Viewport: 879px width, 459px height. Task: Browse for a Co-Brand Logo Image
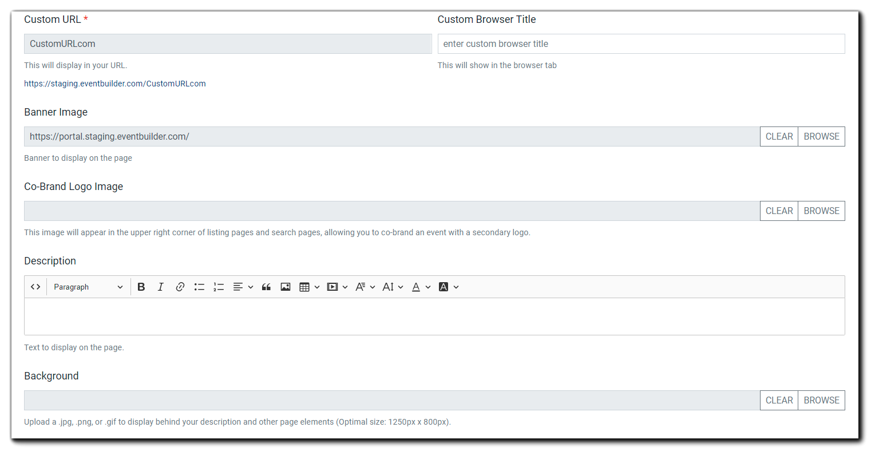click(821, 211)
